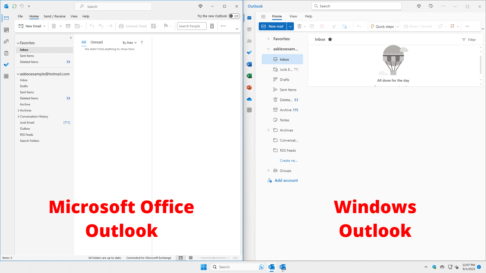The image size is (486, 273).
Task: Click Archive icon in Office Outlook ribbon
Action: 68,26
